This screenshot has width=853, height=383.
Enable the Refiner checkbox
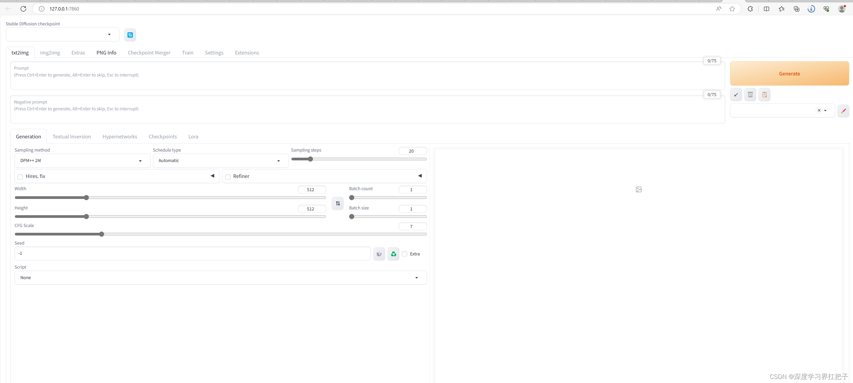pos(228,177)
